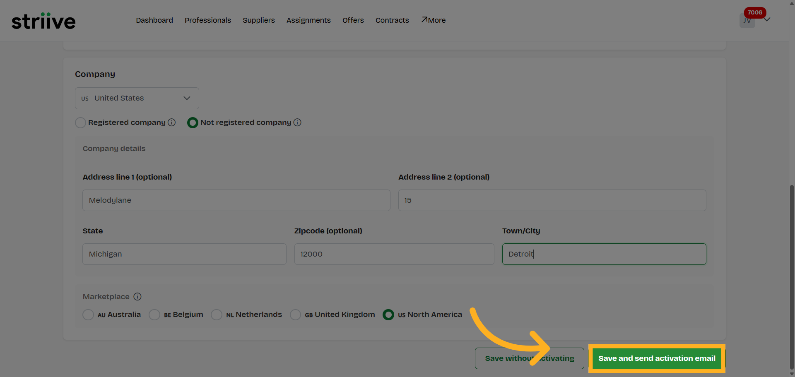
Task: Click the US flag in the country selector
Action: pos(85,98)
